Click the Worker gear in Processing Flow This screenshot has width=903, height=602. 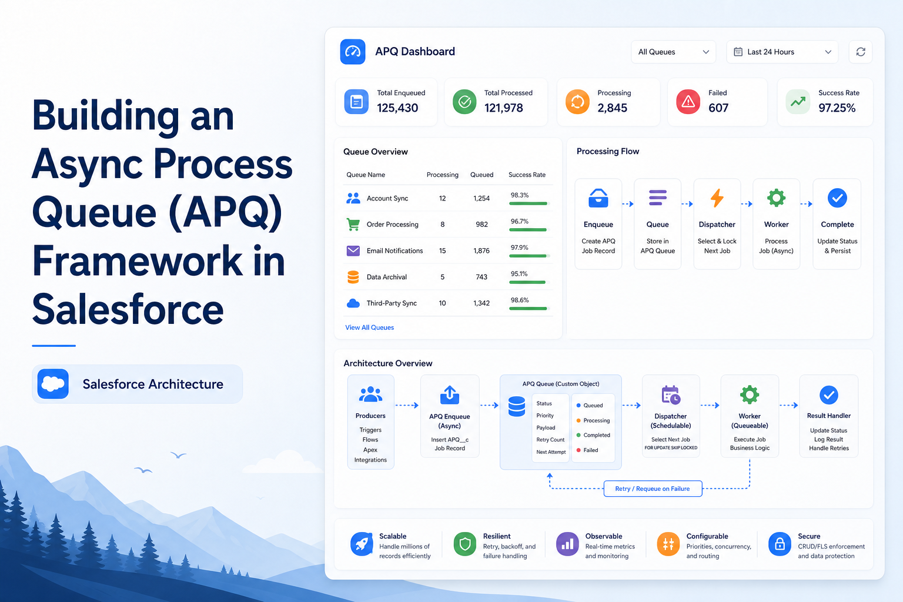[777, 198]
